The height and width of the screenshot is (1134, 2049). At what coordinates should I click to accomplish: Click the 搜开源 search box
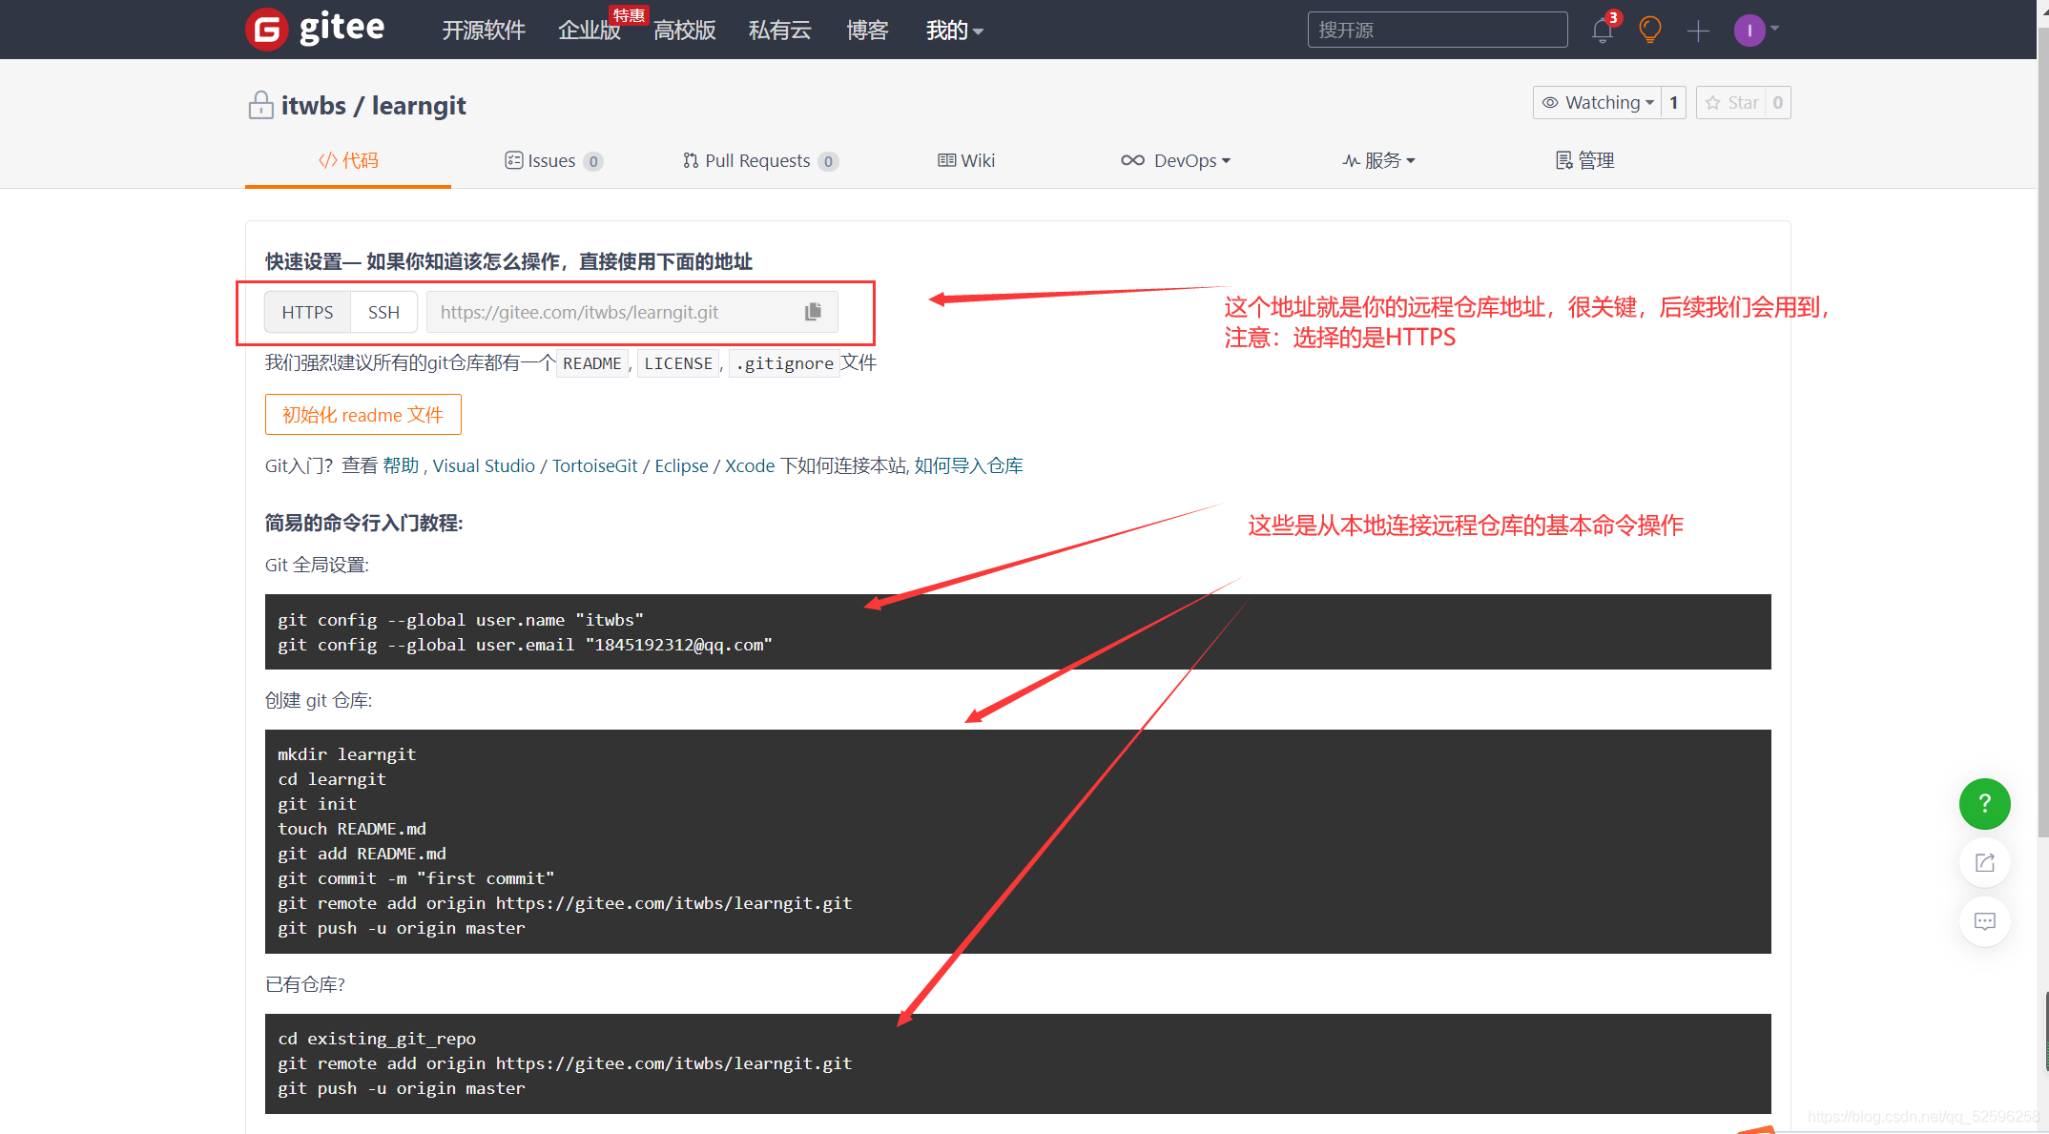coord(1438,30)
